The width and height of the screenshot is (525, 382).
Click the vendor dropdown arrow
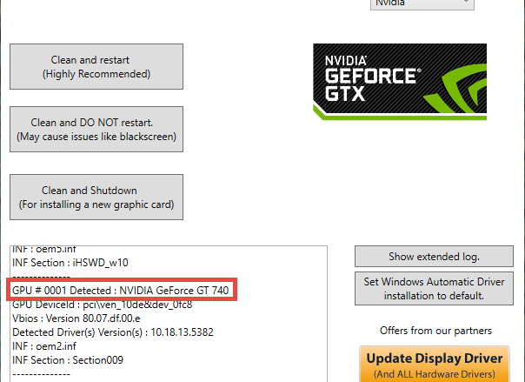466,2
